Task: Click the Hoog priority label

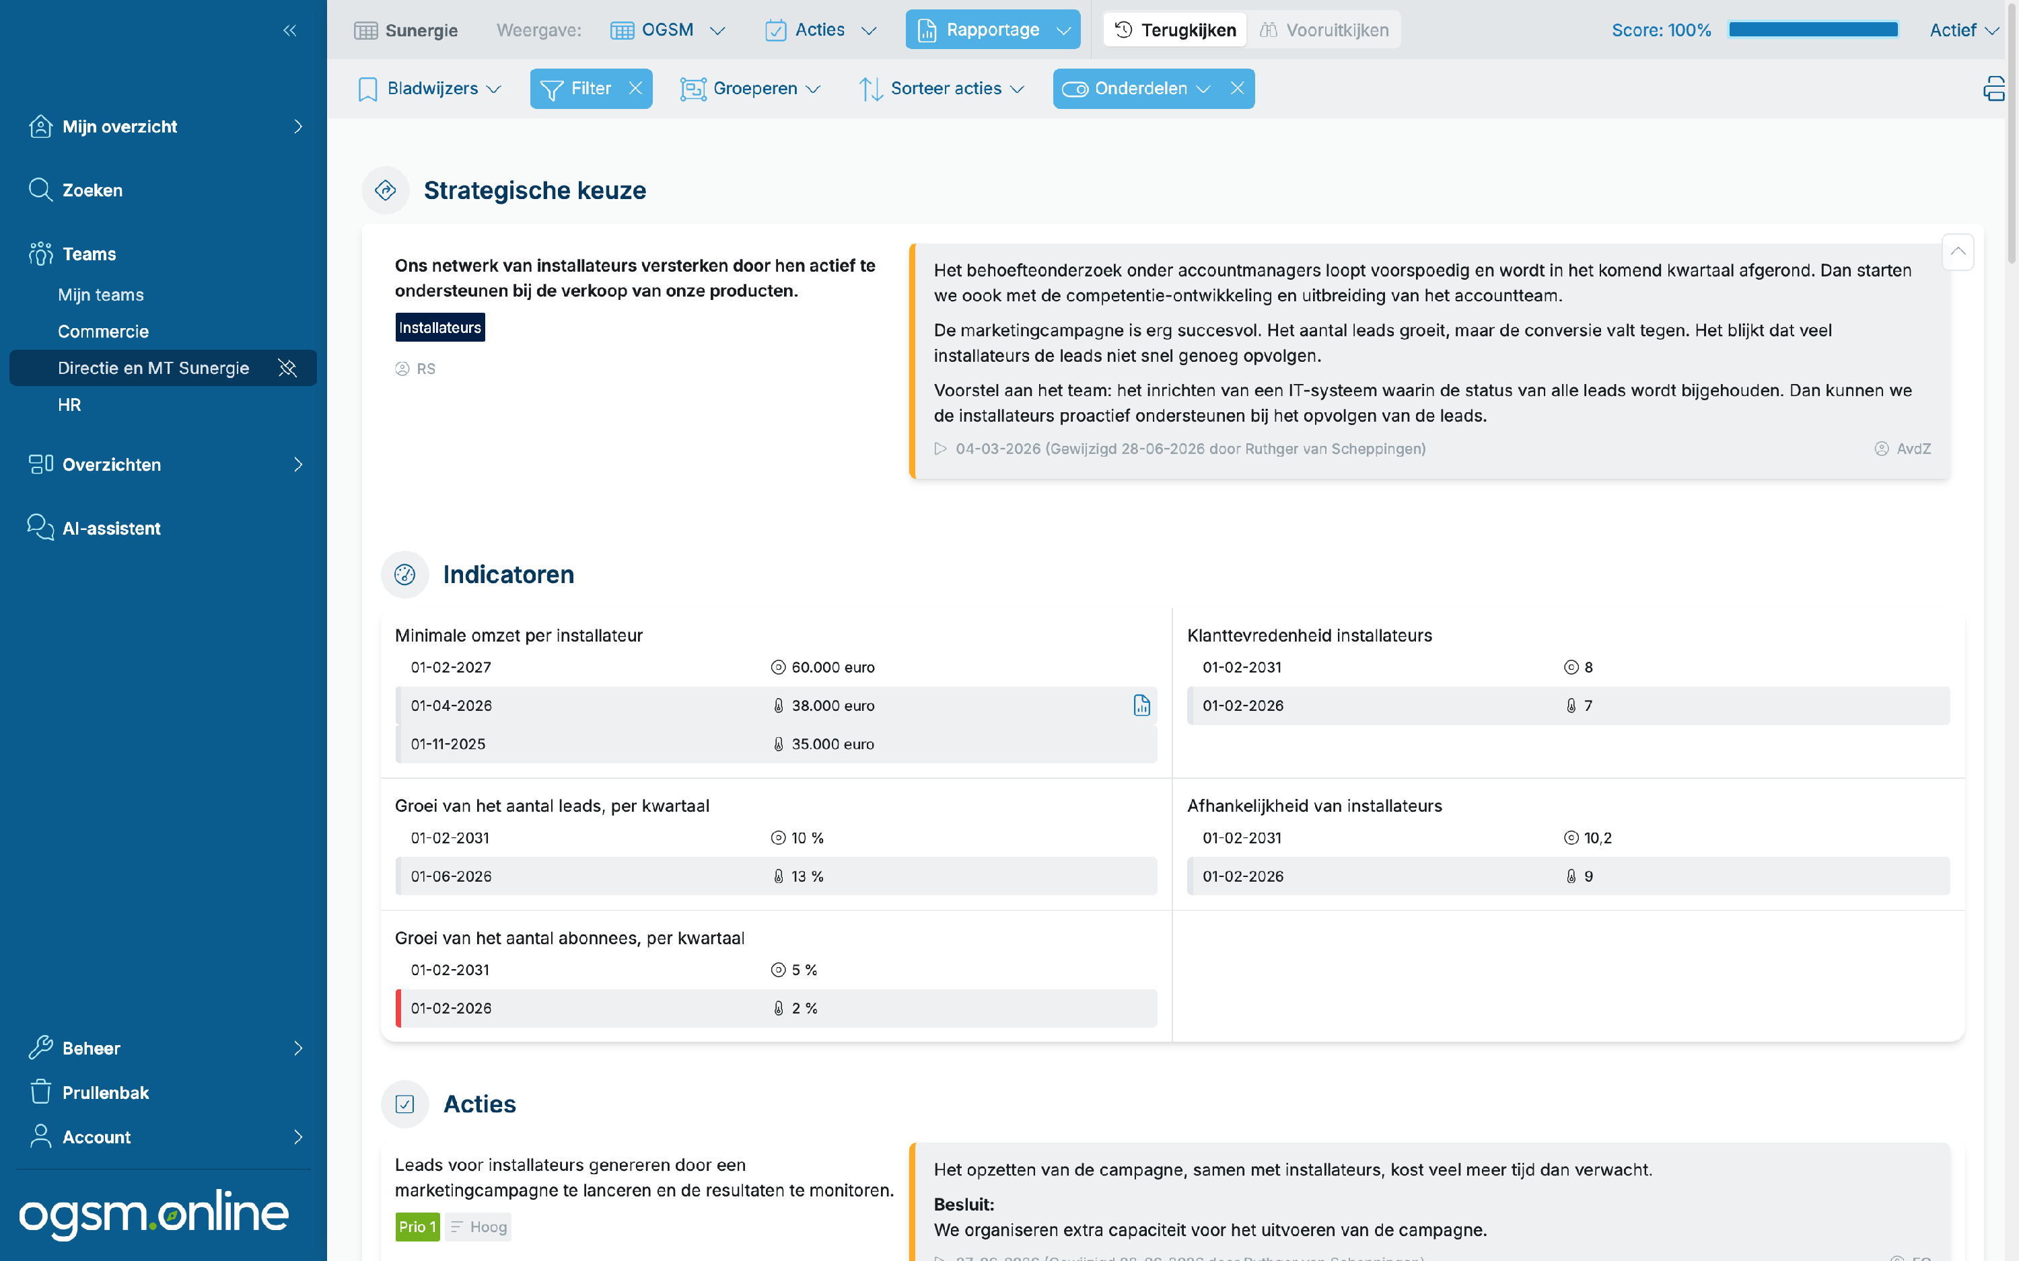Action: click(x=478, y=1227)
